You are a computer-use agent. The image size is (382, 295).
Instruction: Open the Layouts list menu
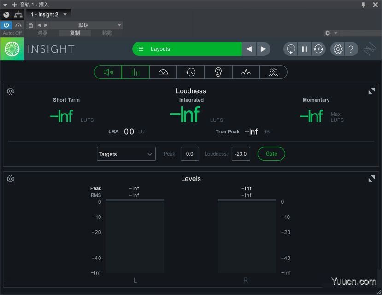187,49
